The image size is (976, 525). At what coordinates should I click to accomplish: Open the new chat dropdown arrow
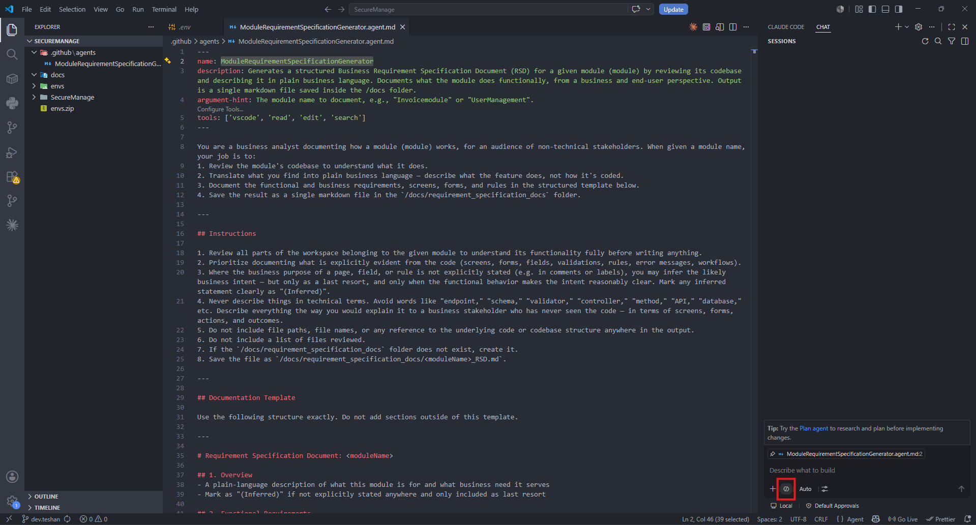point(907,27)
